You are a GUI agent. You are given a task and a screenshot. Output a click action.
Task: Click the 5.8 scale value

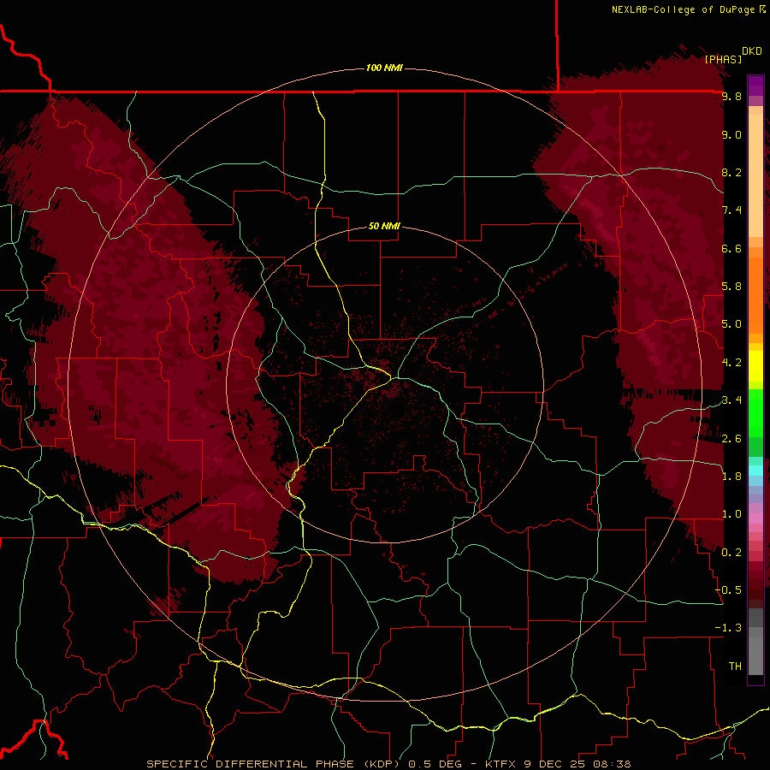tap(731, 287)
